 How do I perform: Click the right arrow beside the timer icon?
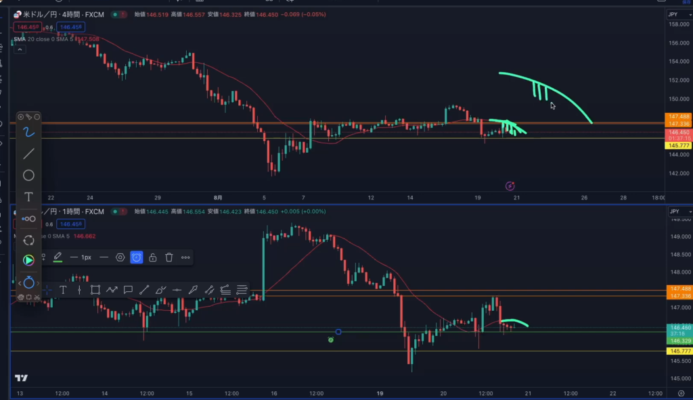(38, 283)
